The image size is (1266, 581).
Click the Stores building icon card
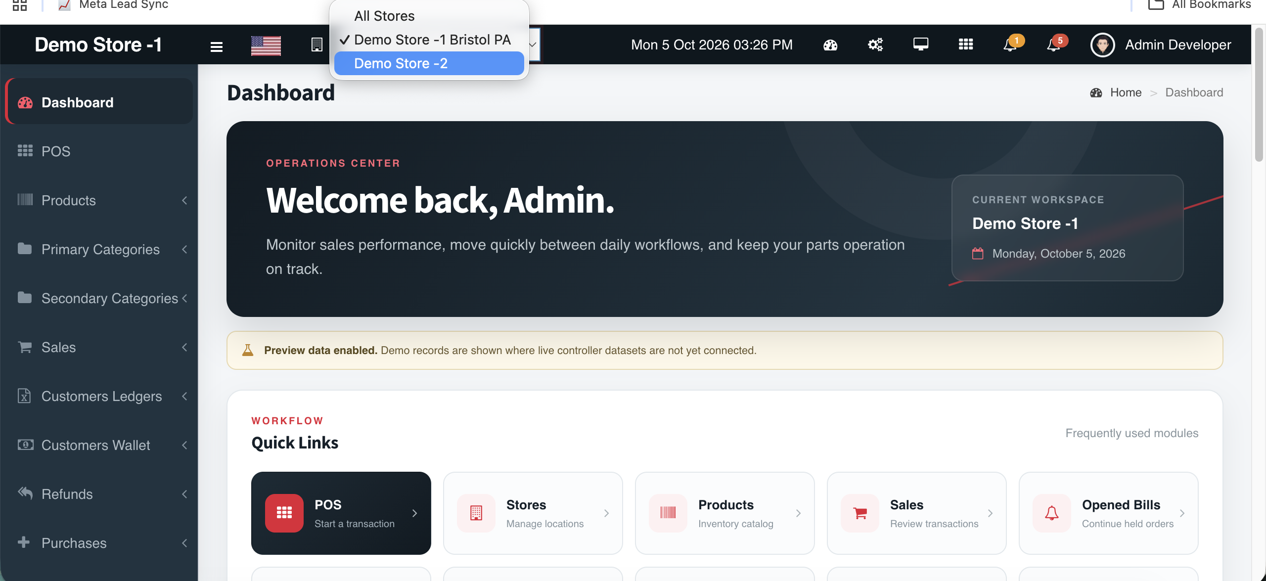click(x=476, y=513)
